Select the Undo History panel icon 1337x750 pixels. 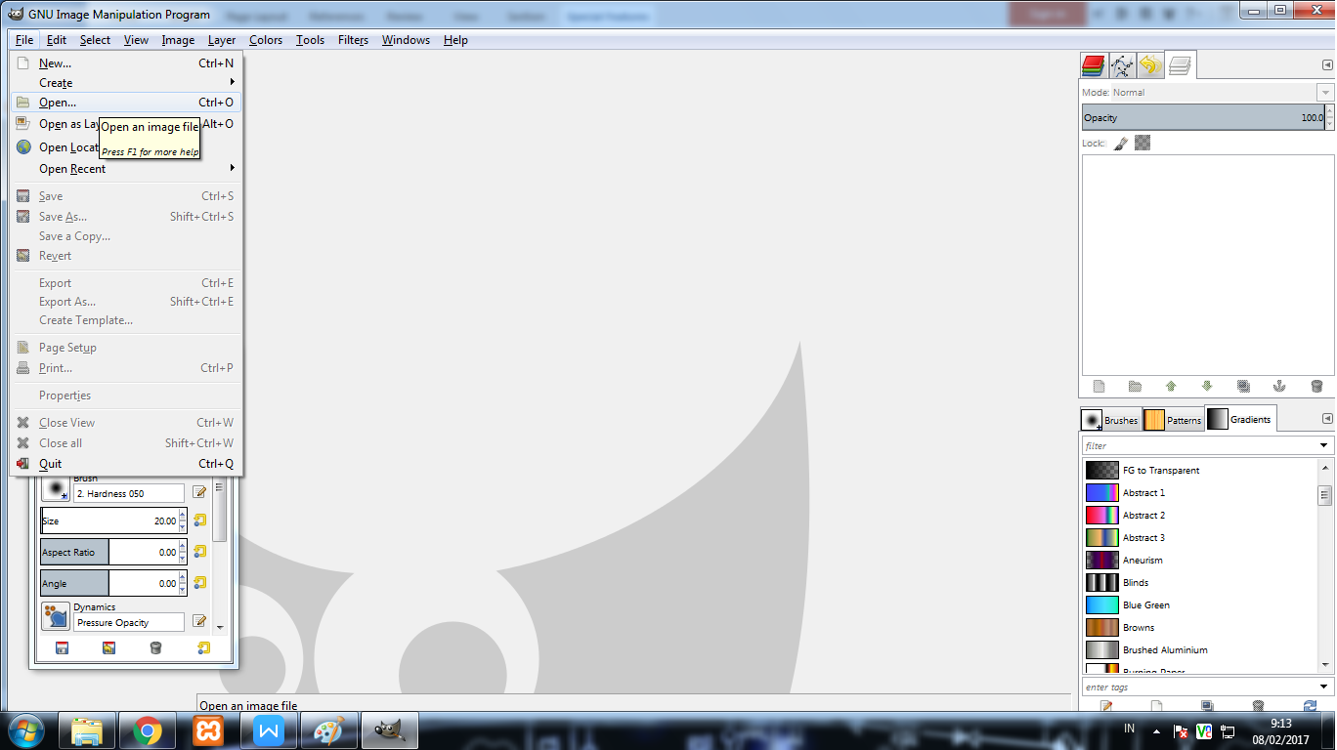[1150, 64]
